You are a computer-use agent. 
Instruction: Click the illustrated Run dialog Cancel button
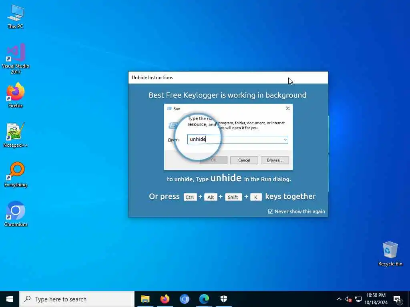(244, 160)
